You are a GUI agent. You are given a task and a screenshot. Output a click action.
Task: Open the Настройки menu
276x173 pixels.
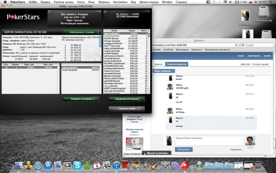[120, 2]
